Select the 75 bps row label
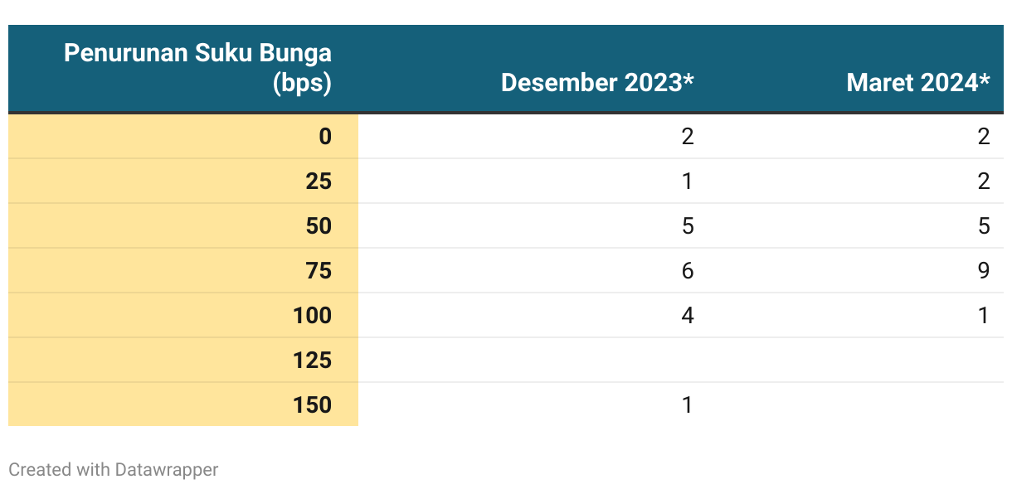Image resolution: width=1012 pixels, height=489 pixels. (x=319, y=271)
